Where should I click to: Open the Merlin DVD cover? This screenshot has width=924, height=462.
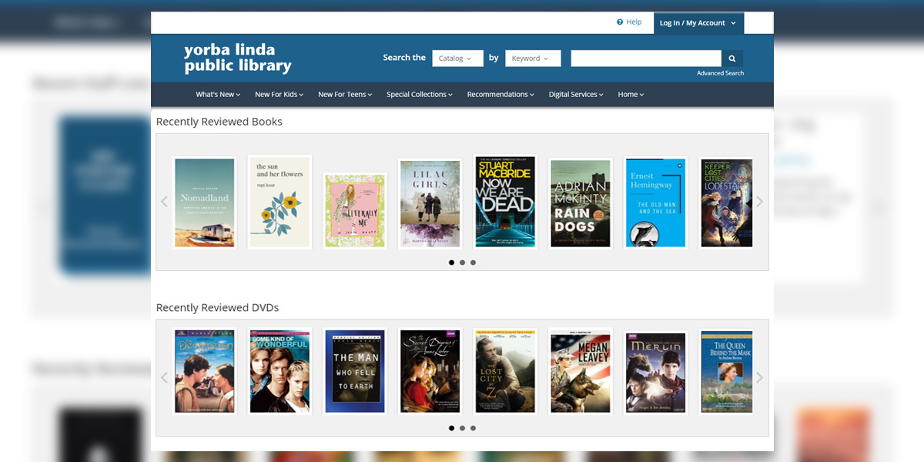[x=655, y=372]
